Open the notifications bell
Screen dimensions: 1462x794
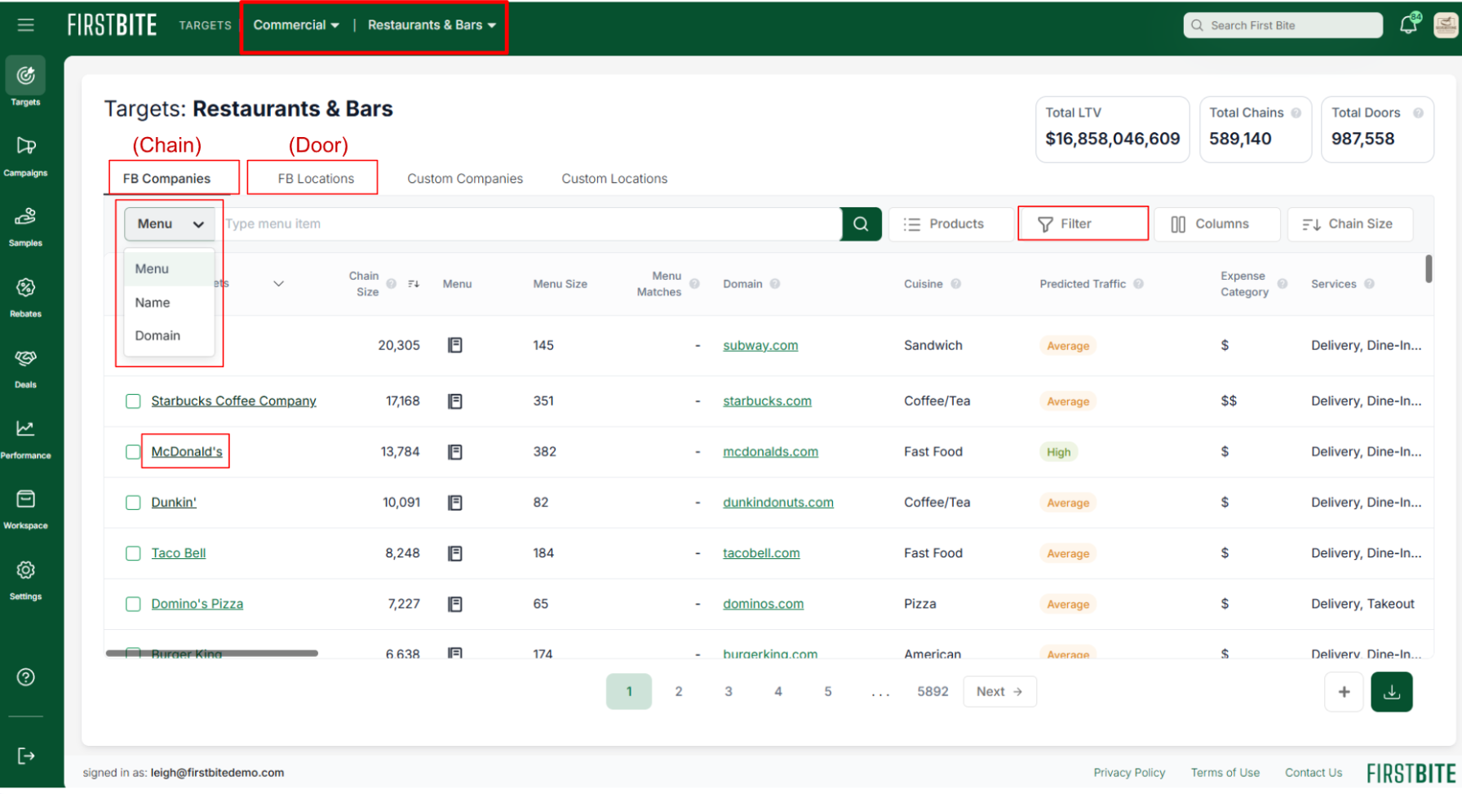point(1409,24)
